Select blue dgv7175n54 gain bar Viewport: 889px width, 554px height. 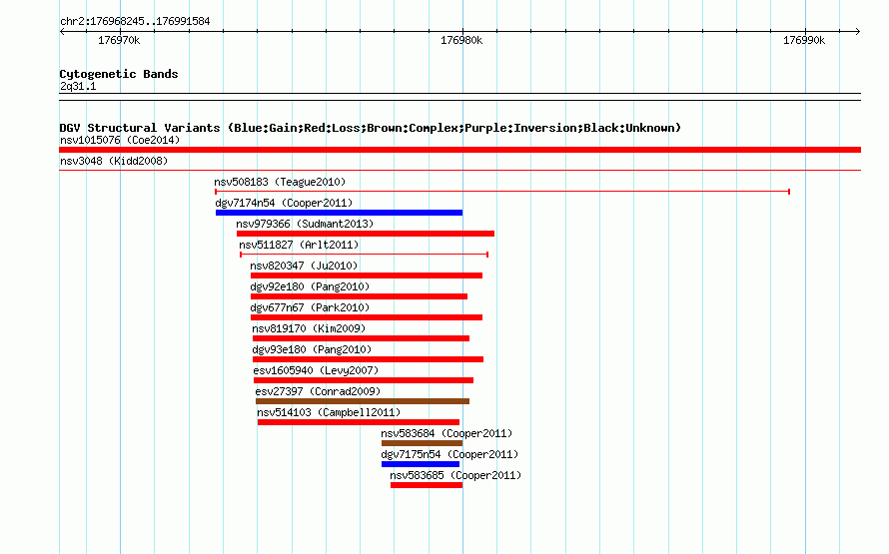(x=421, y=464)
